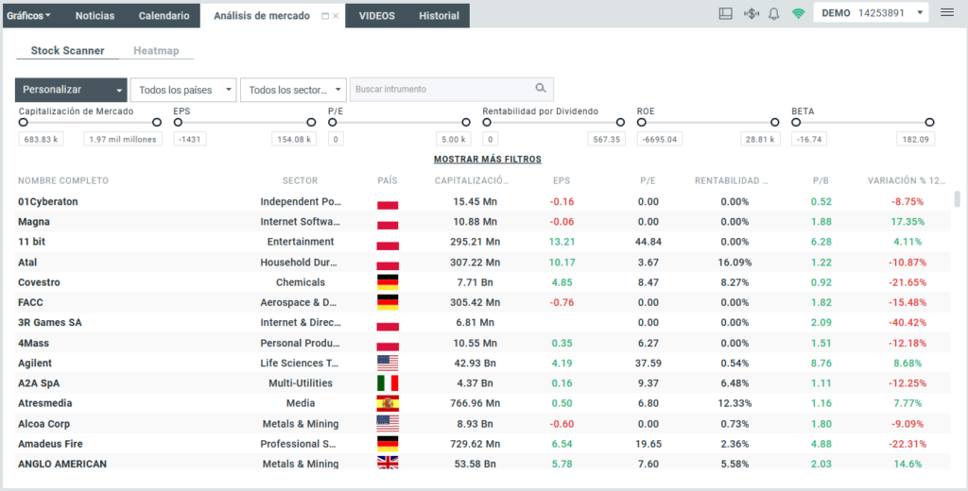
Task: Select the 3R Games SA stock name
Action: [50, 323]
